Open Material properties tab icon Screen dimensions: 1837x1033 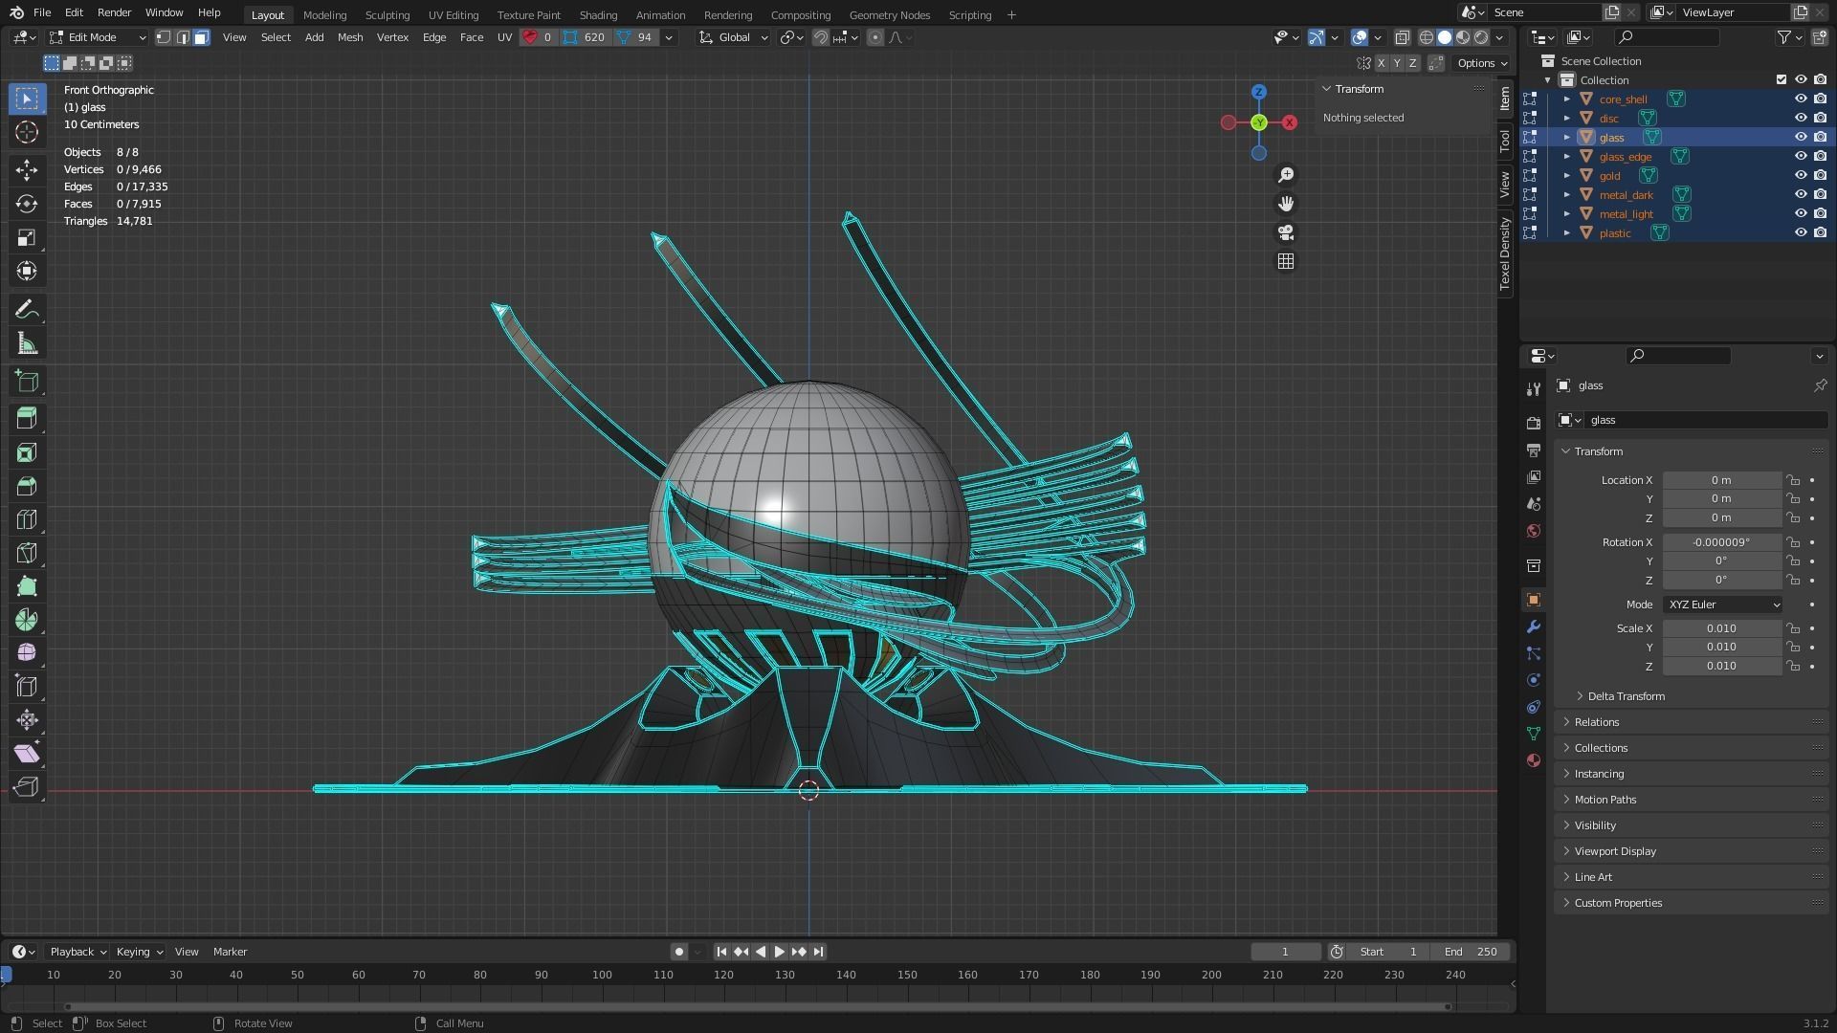[1534, 760]
